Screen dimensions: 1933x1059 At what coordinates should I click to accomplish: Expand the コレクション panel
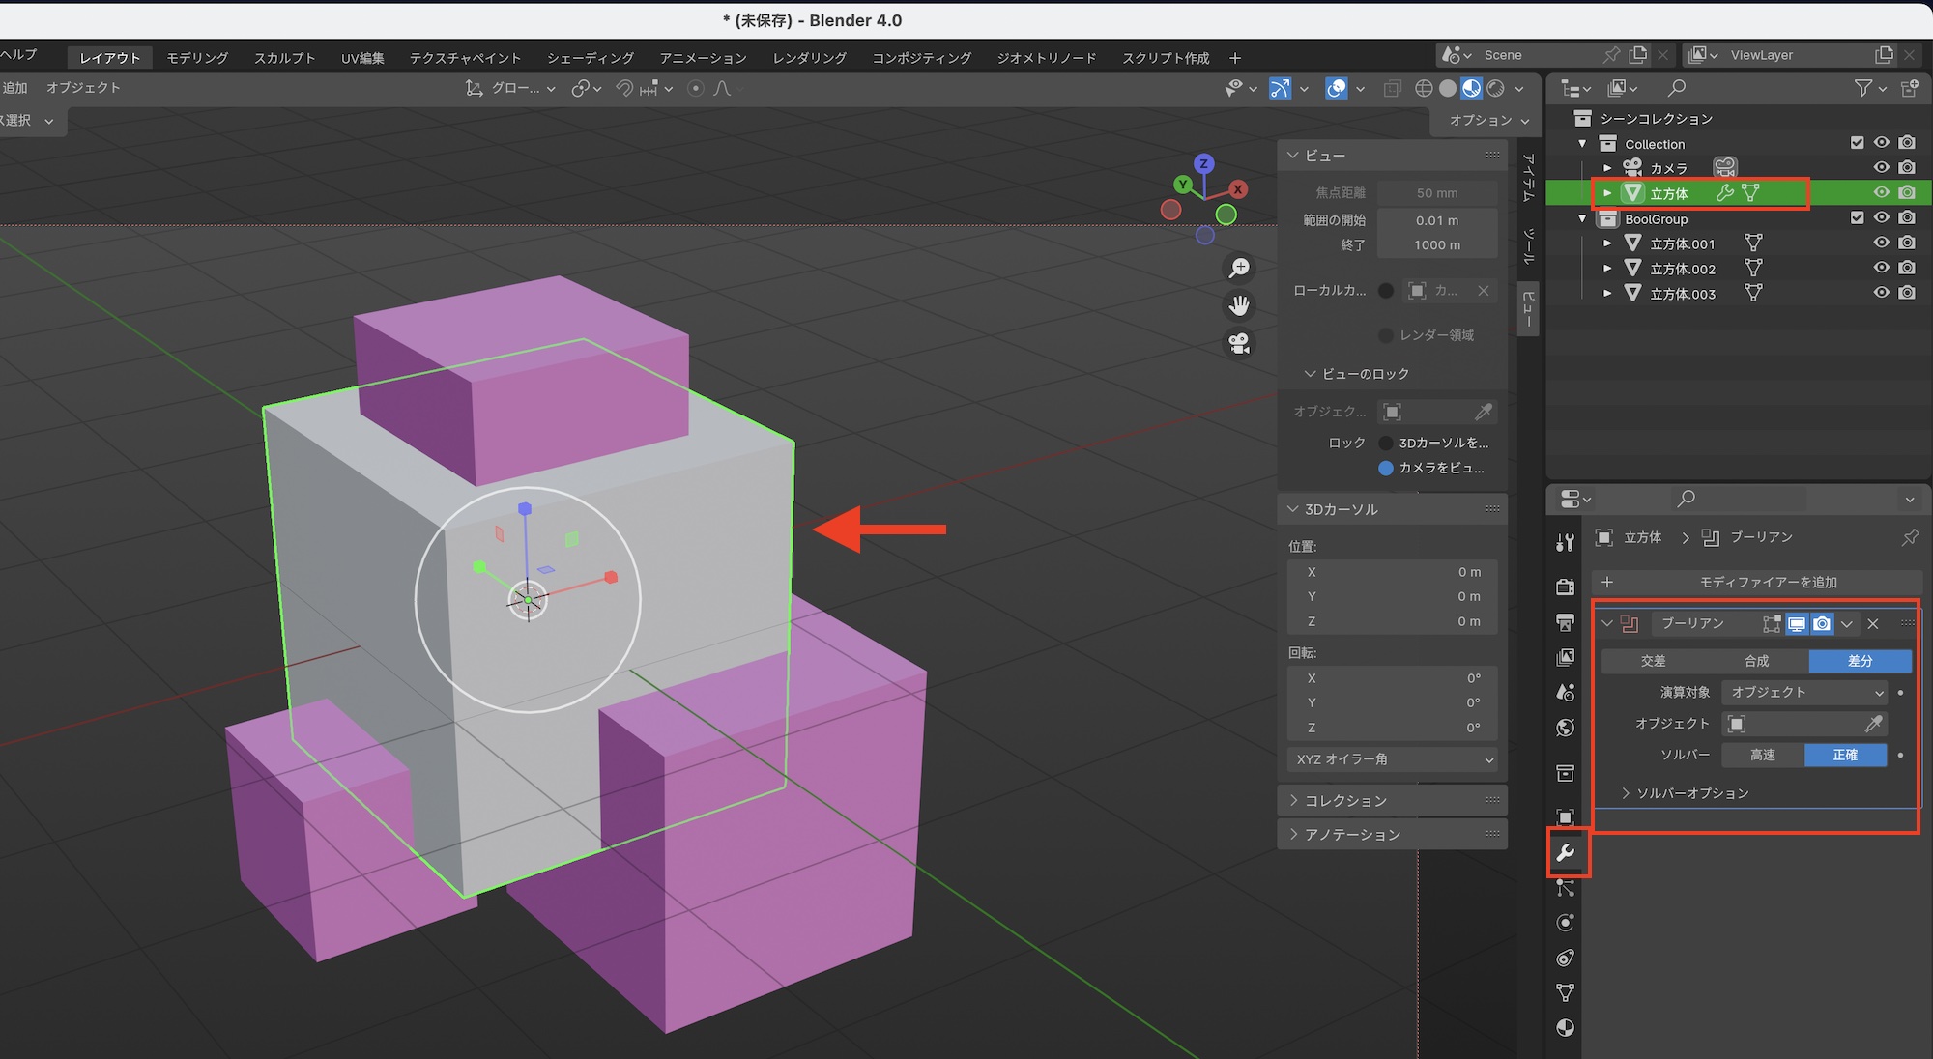pos(1345,801)
